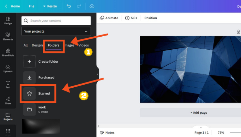This screenshot has height=137, width=241.
Task: Undo the last action
Action: pyautogui.click(x=69, y=6)
